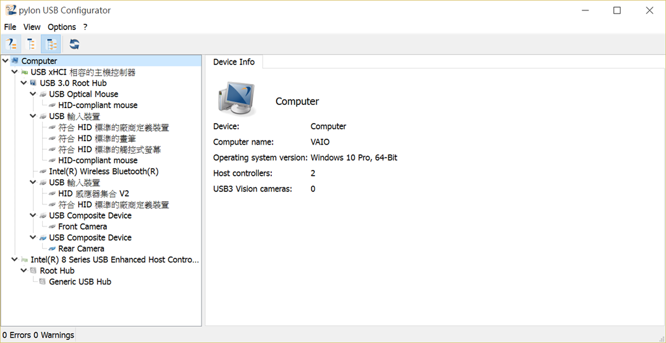Select HID-compliant mouse under USB Optical Mouse

[98, 105]
